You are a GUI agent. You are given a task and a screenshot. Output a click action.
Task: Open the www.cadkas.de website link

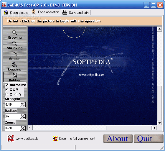coord(27,139)
